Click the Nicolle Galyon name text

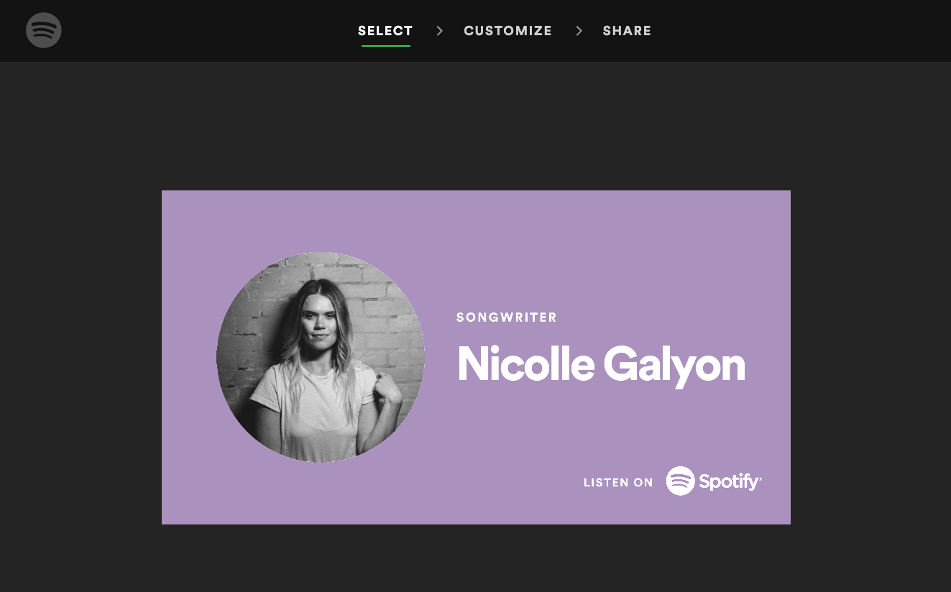pos(601,365)
